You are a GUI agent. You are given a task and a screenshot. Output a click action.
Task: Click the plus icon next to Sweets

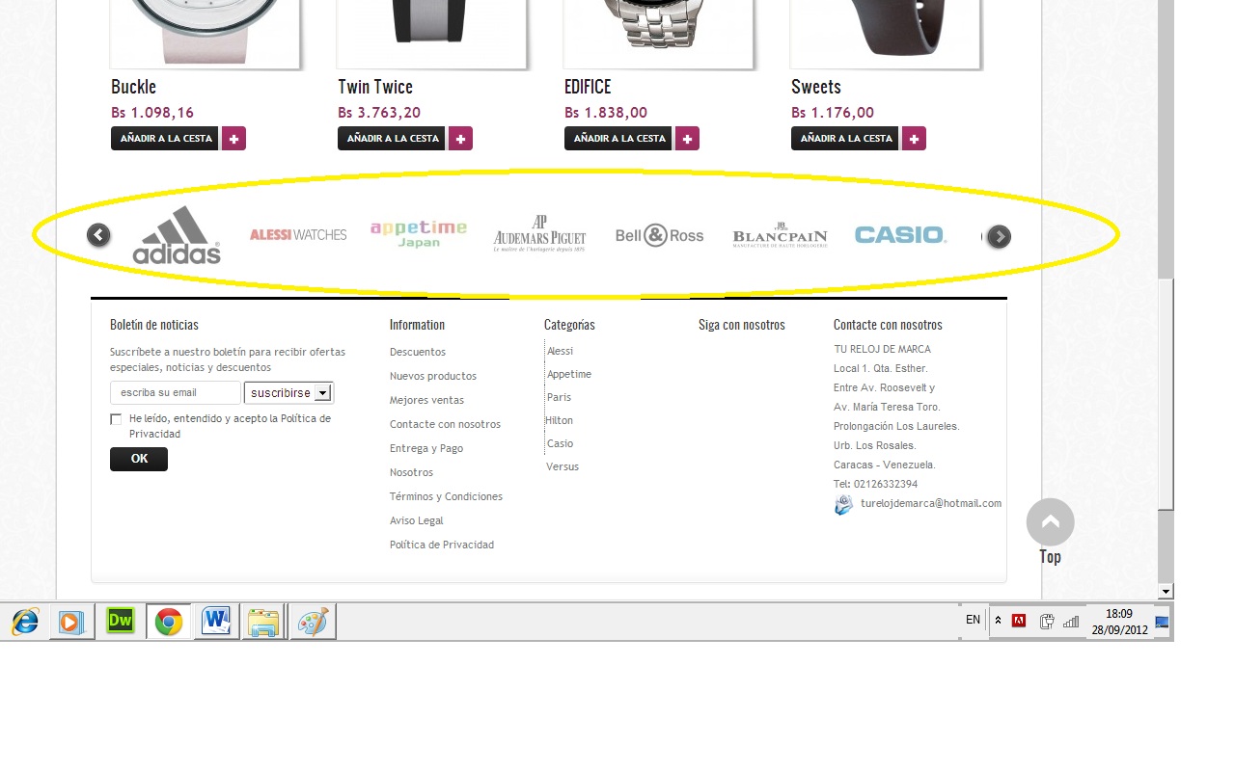(x=914, y=139)
